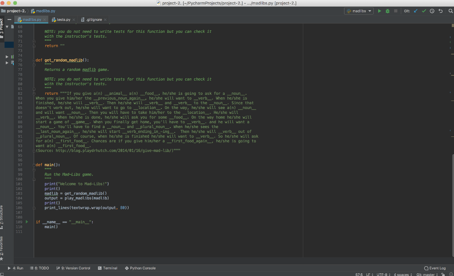Open the 9: Version Control tool window
Viewport: 454px width, 276px height.
pyautogui.click(x=73, y=268)
